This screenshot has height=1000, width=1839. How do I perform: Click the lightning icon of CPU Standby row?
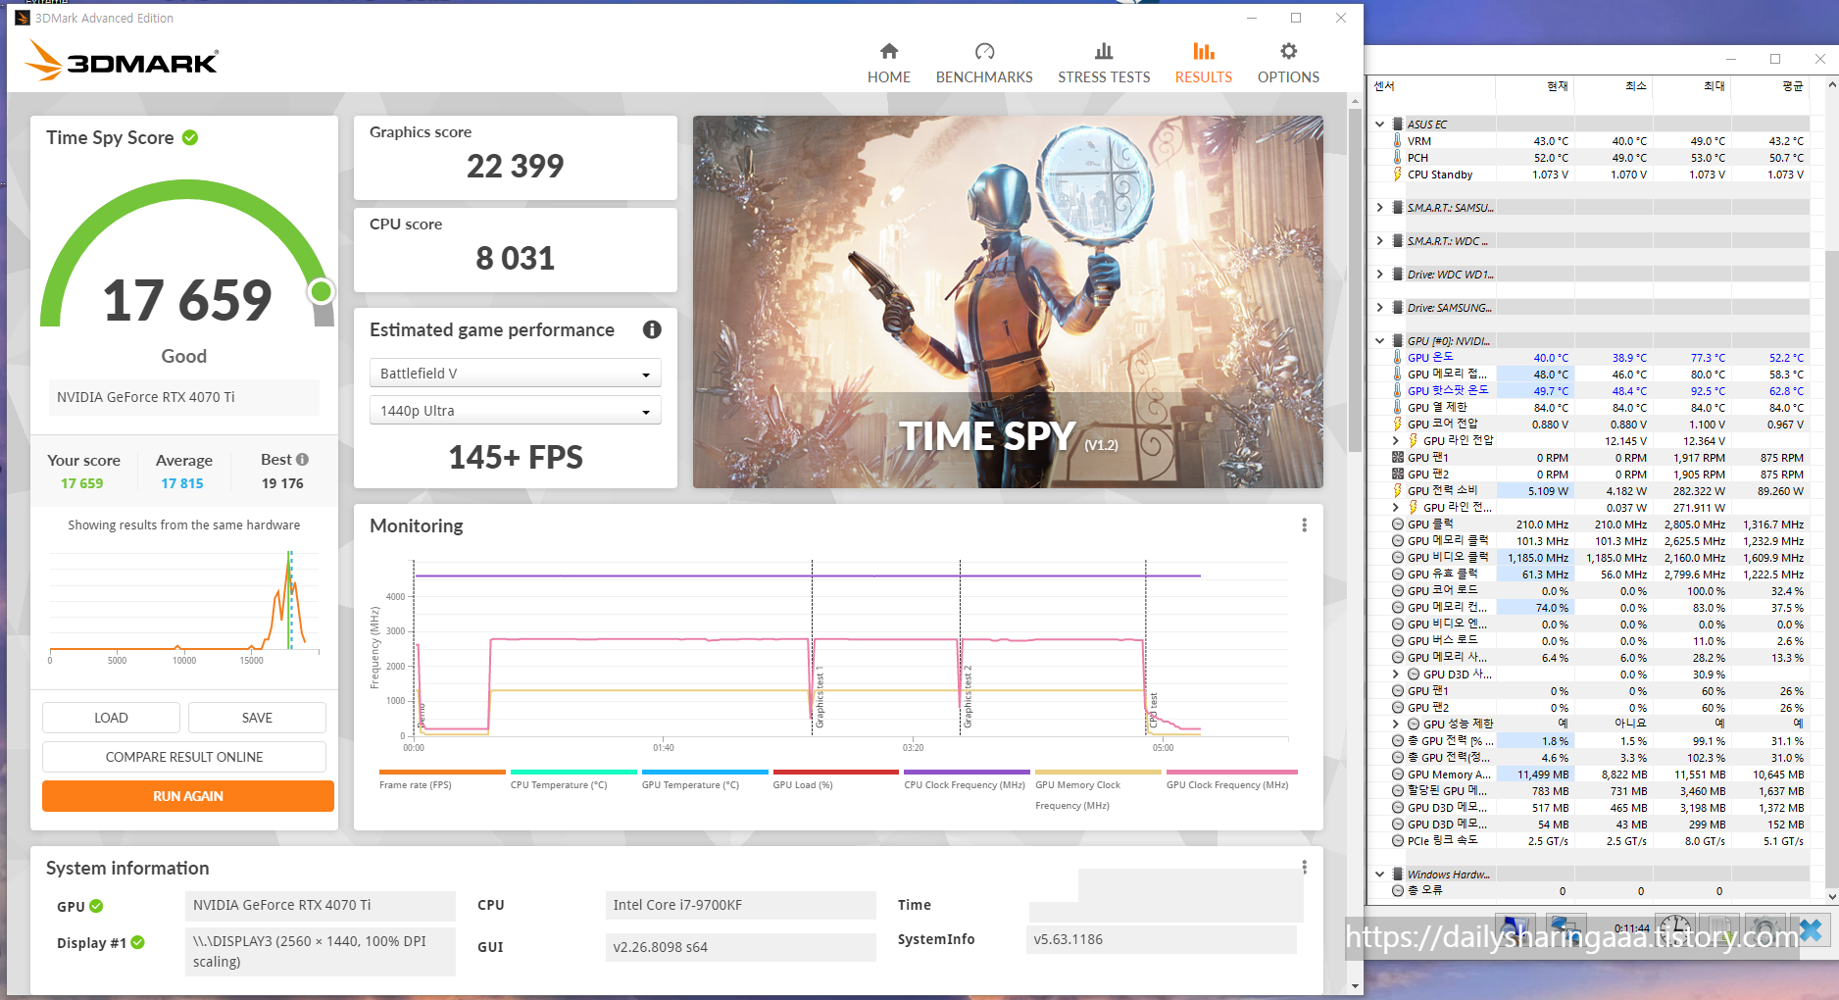click(1397, 175)
